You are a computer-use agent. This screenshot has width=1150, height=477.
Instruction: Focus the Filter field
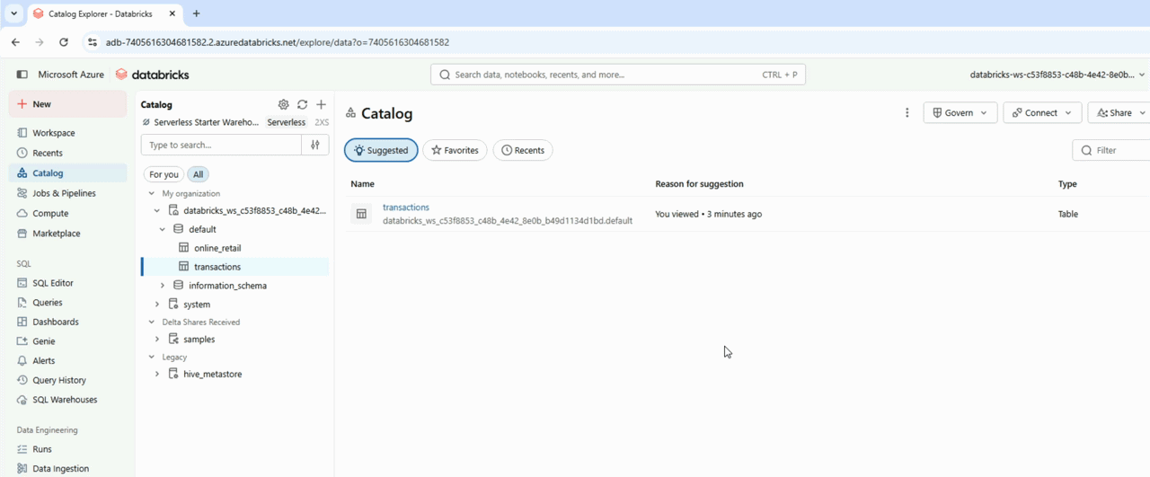[1112, 150]
